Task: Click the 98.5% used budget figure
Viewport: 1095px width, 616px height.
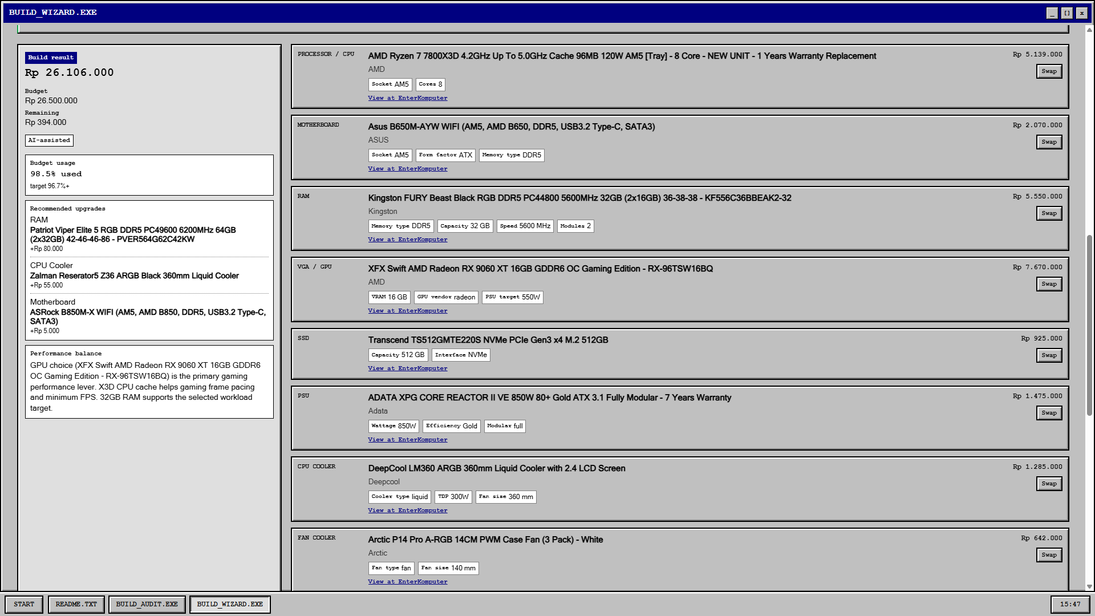Action: (56, 174)
